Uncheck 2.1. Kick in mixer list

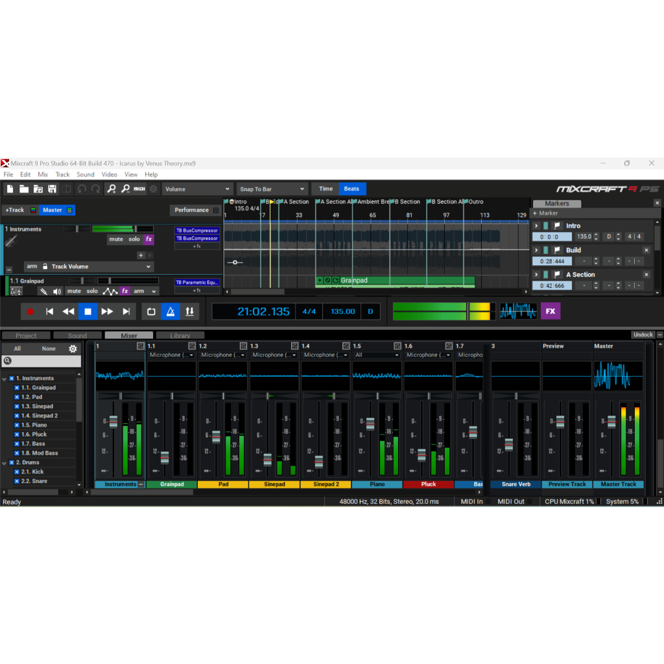pos(17,472)
